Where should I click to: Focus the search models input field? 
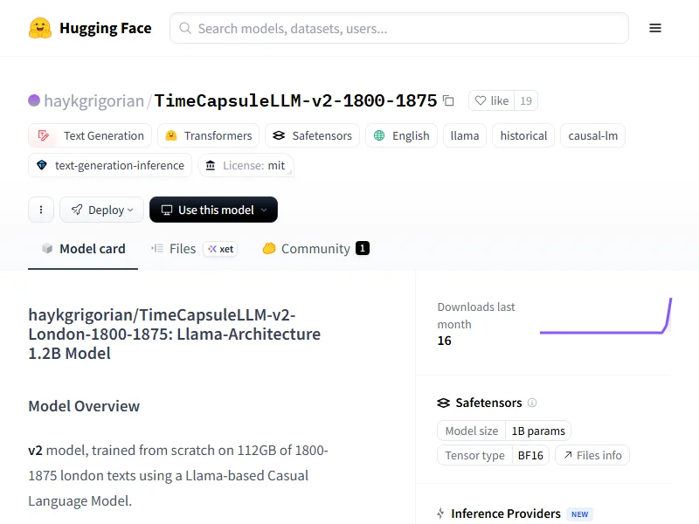[402, 28]
